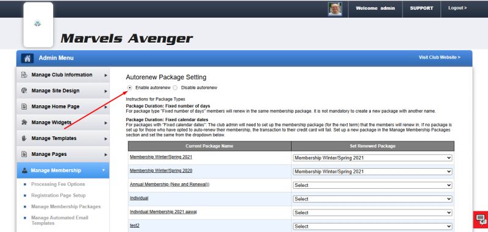This screenshot has height=232, width=488.
Task: Expand Manage Templates arrow
Action: pyautogui.click(x=106, y=138)
